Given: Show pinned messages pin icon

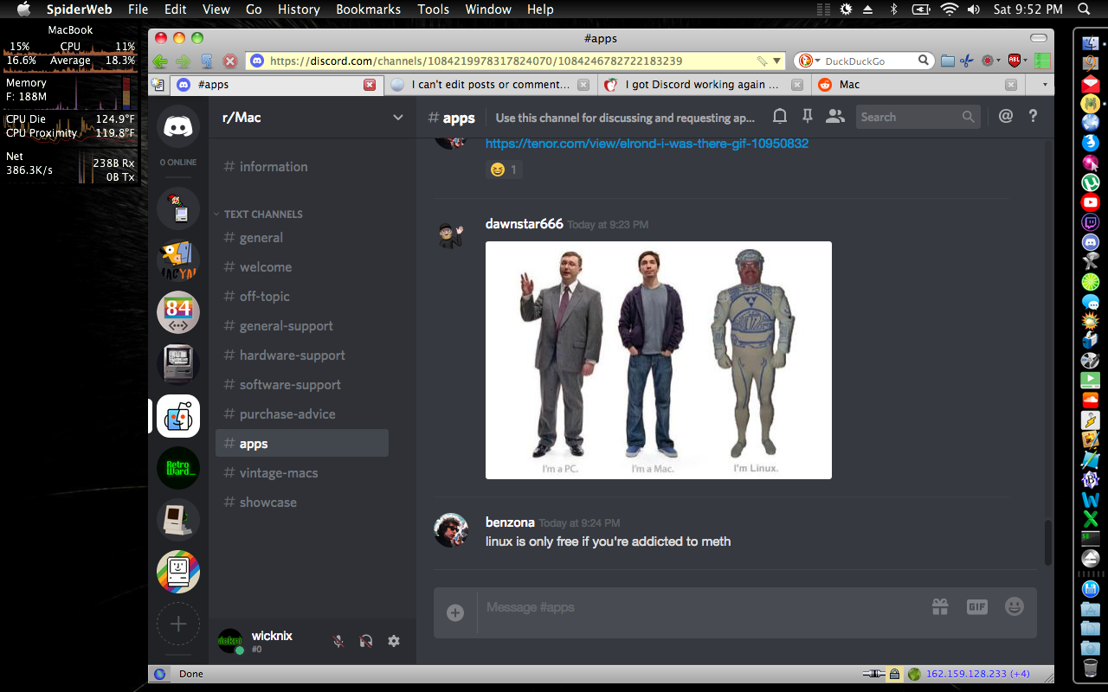Looking at the screenshot, I should pos(808,117).
